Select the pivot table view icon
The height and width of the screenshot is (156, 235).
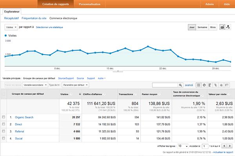point(227,85)
